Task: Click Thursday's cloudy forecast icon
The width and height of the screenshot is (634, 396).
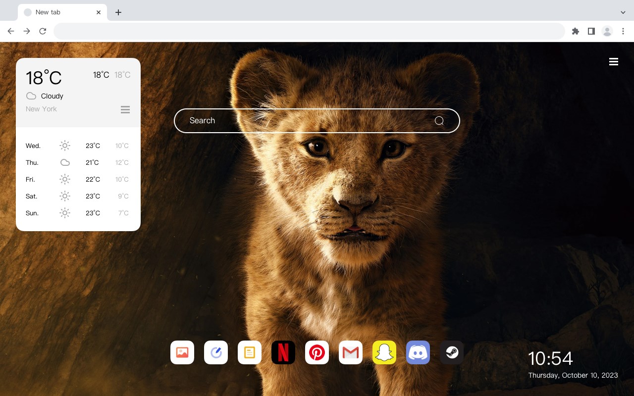Action: point(65,162)
